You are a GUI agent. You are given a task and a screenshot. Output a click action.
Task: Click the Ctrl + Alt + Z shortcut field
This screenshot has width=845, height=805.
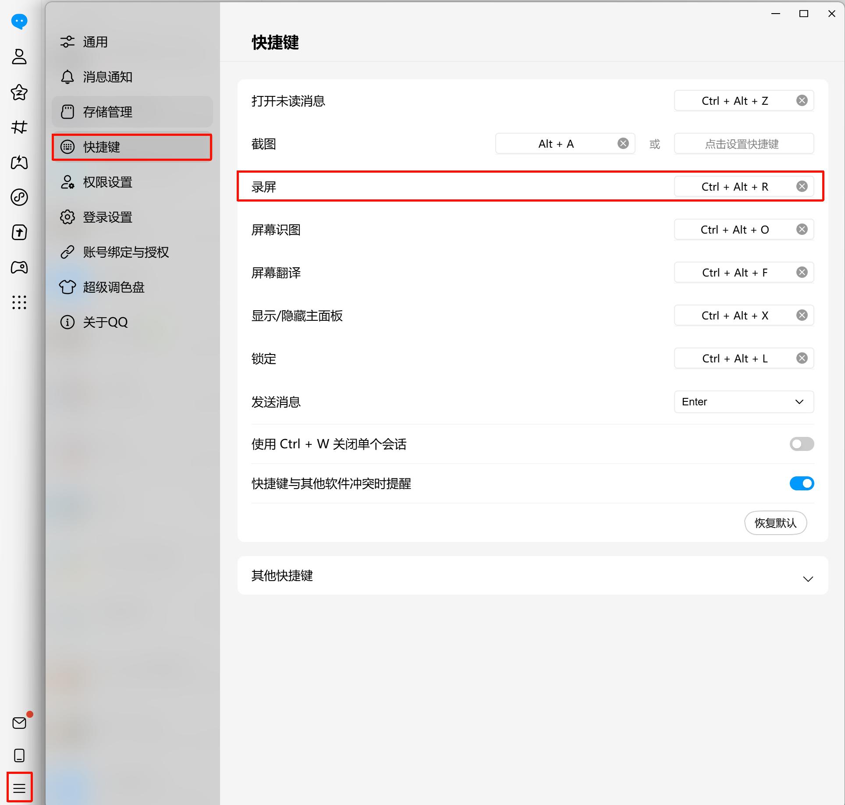(734, 101)
